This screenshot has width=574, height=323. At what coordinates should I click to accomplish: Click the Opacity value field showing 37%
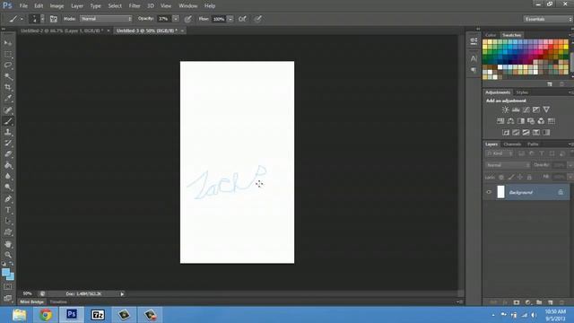pyautogui.click(x=164, y=19)
